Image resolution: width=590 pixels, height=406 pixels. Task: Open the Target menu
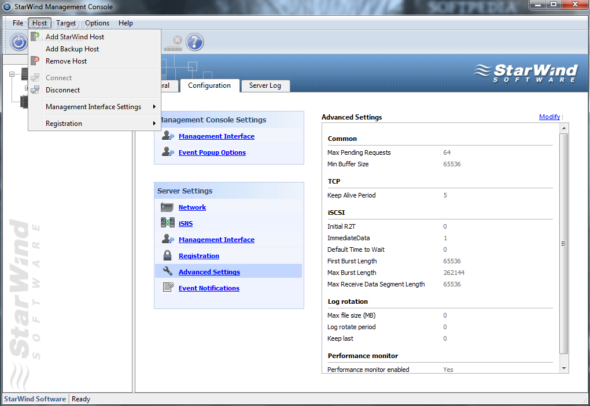coord(66,23)
